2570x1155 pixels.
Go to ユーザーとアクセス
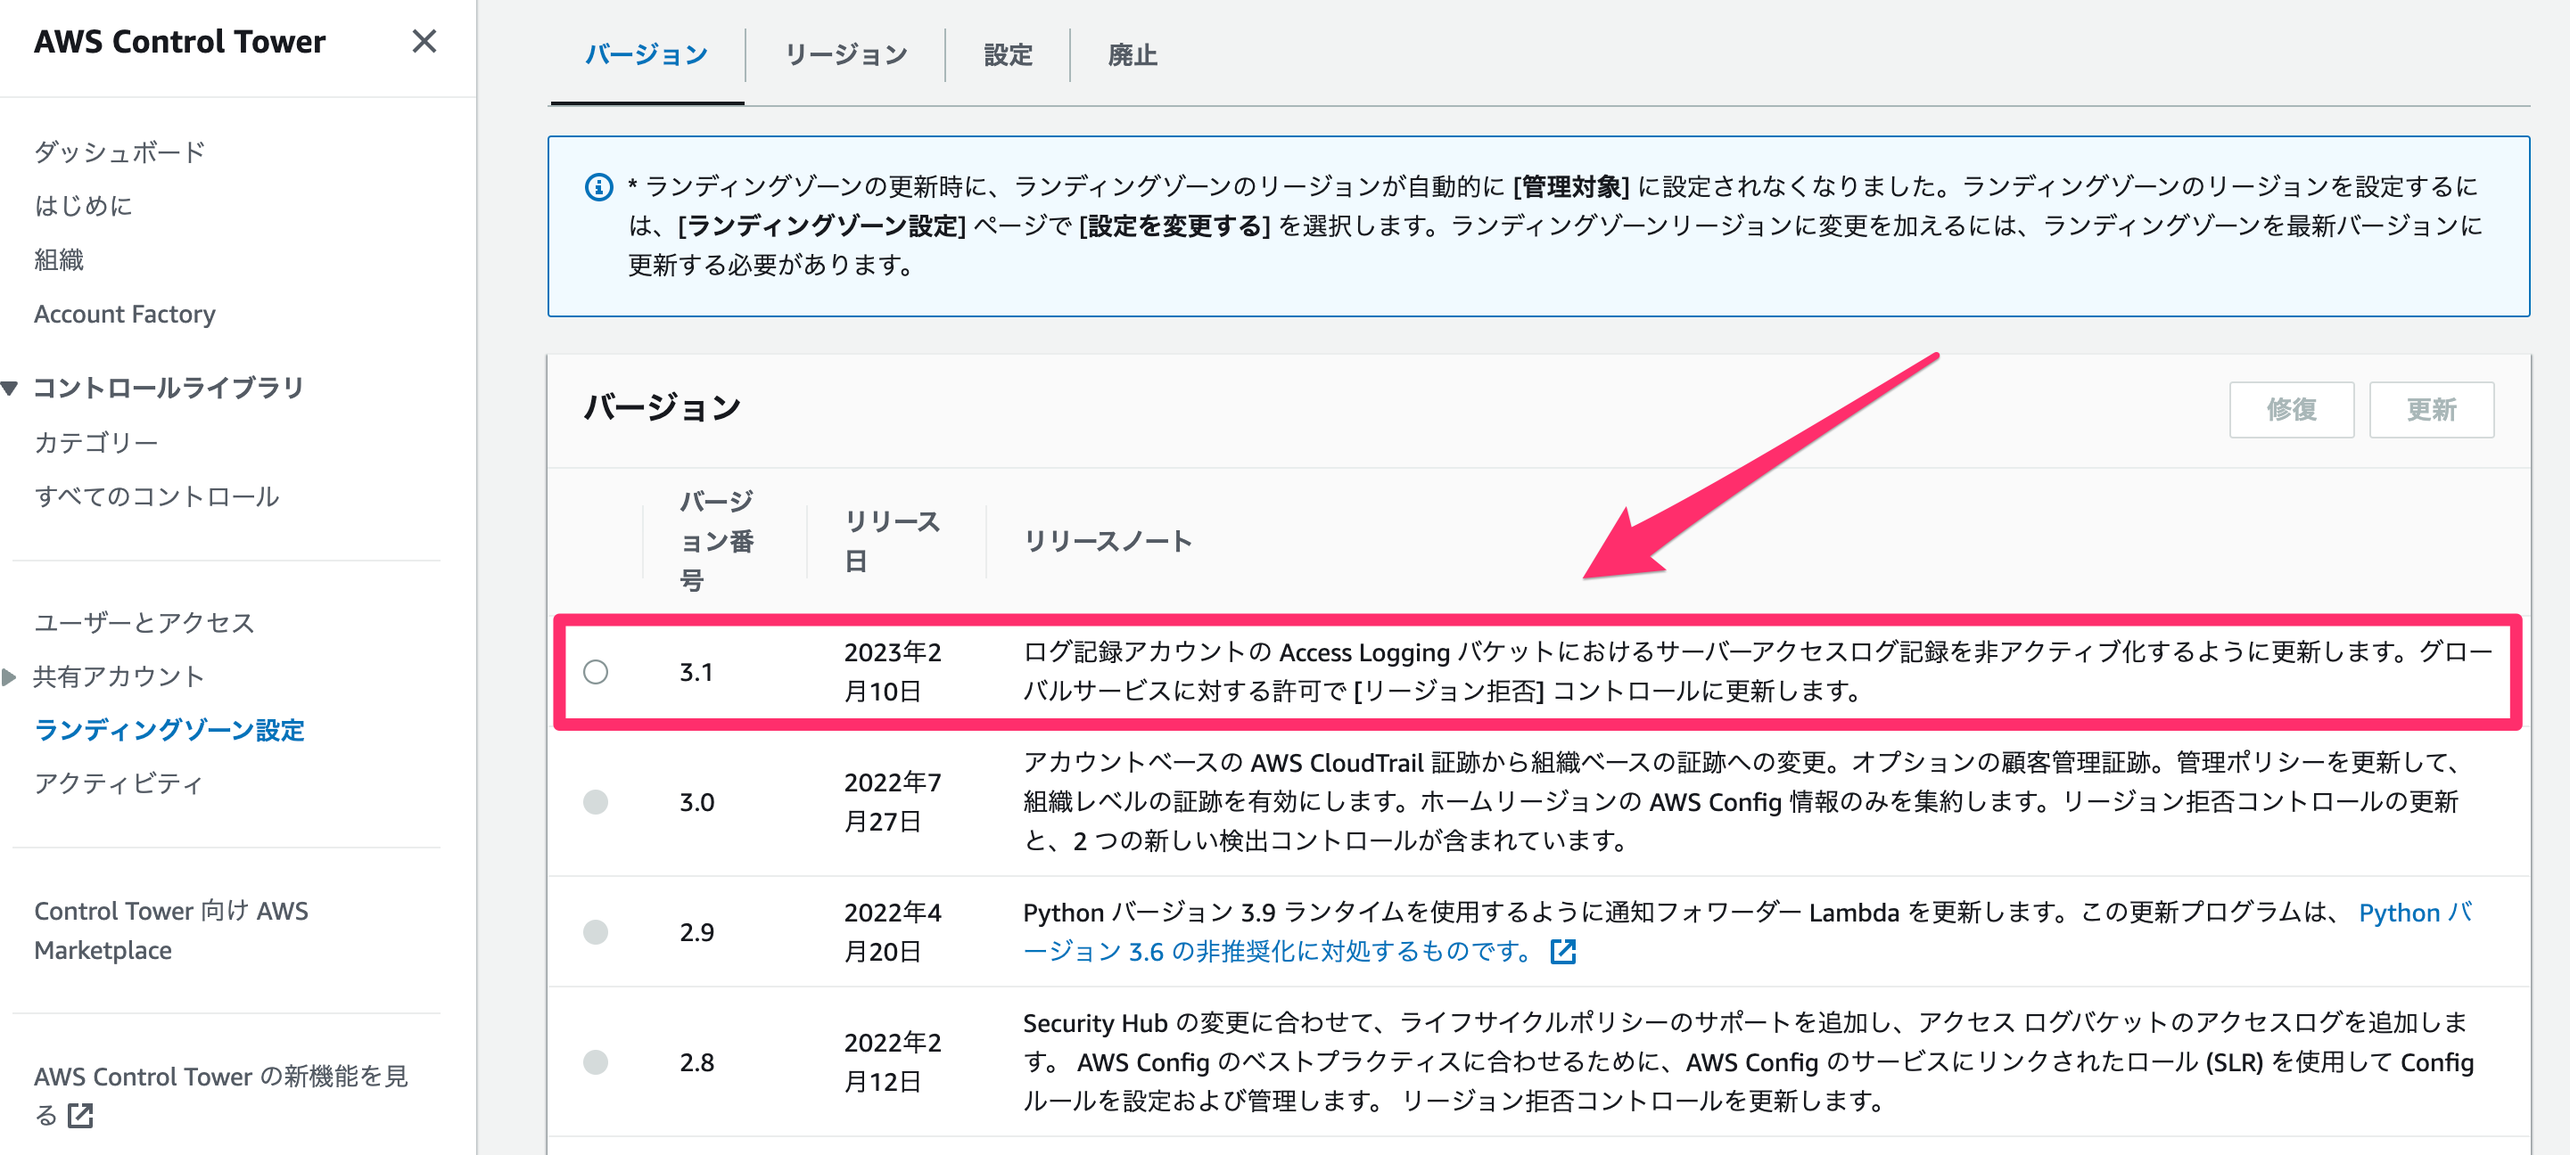coord(144,622)
